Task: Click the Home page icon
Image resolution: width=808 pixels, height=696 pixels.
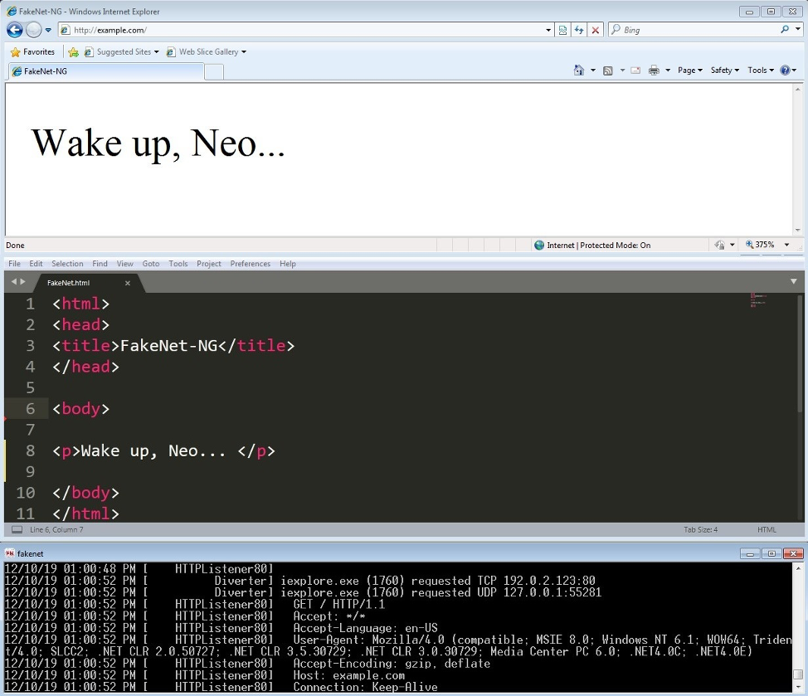Action: [579, 70]
